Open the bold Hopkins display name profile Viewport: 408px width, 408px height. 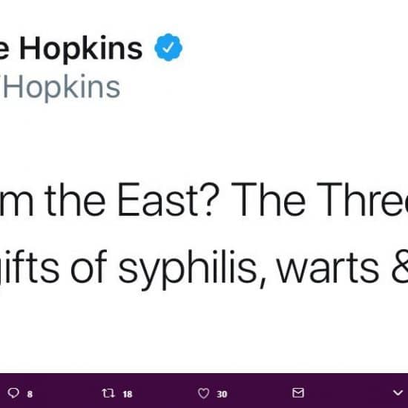71,49
